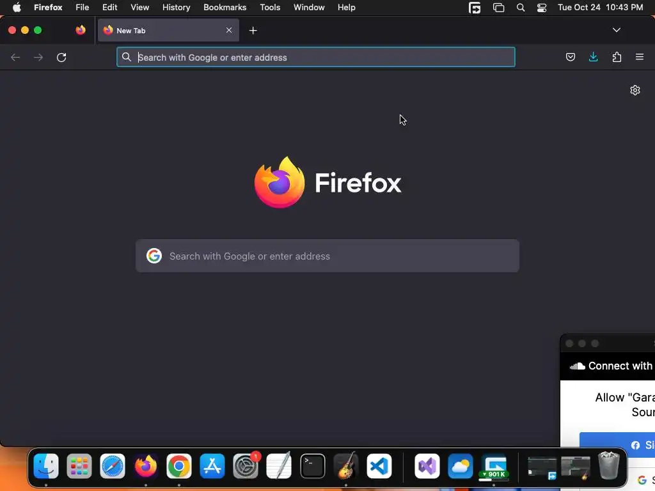Launch Terminal from the Dock

[x=312, y=466]
